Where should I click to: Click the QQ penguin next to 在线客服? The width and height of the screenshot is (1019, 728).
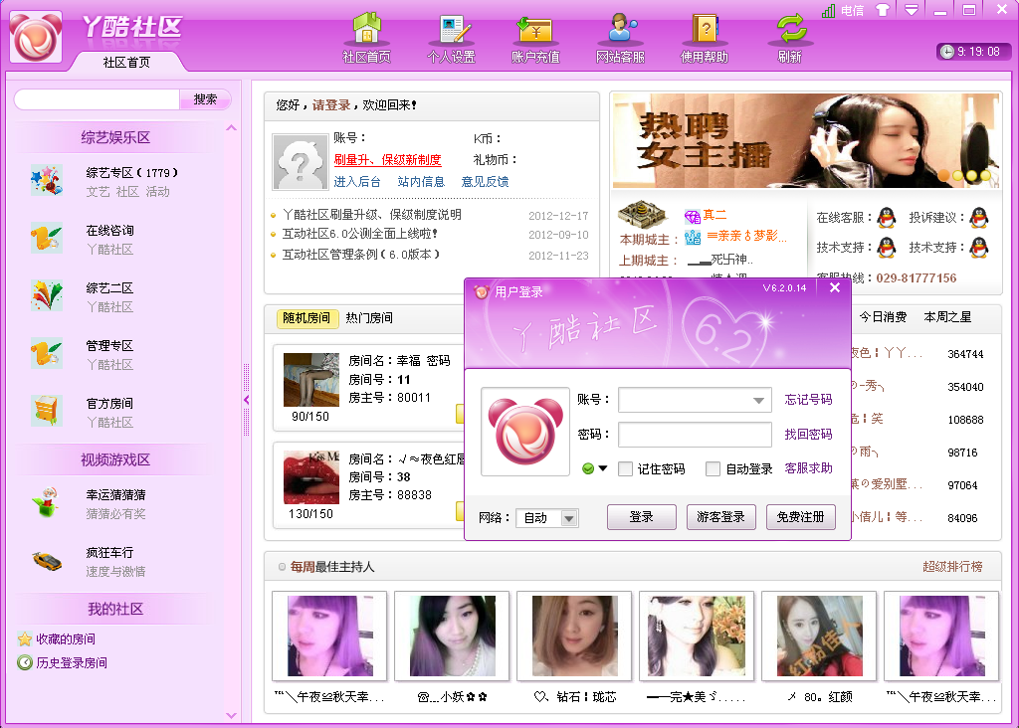(x=886, y=218)
